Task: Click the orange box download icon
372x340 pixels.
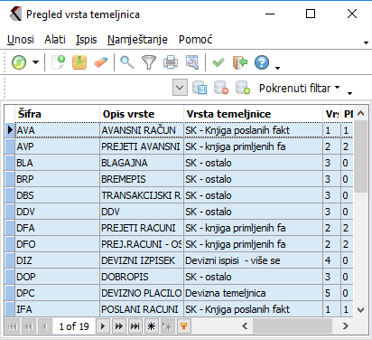Action: tap(79, 62)
